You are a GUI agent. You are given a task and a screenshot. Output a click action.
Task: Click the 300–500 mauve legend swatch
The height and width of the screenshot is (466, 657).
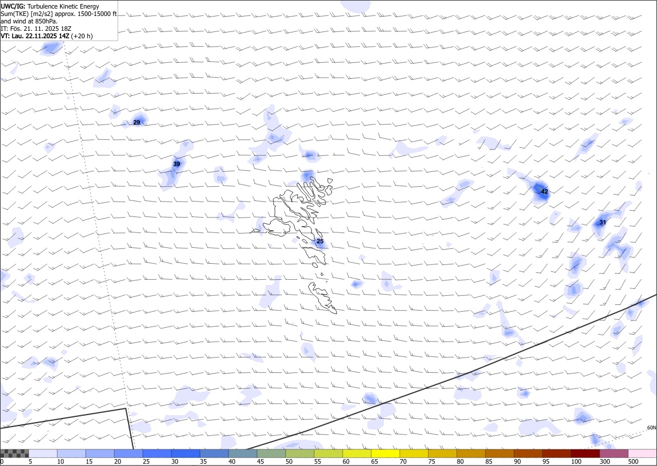614,453
